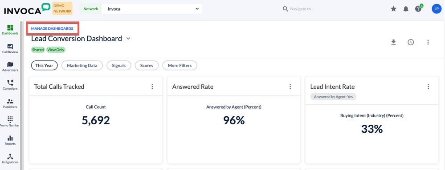445x170 pixels.
Task: Select the This Year date filter
Action: (x=44, y=65)
